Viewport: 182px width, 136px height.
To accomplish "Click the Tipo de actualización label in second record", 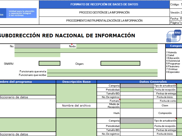I will (x=165, y=121).
